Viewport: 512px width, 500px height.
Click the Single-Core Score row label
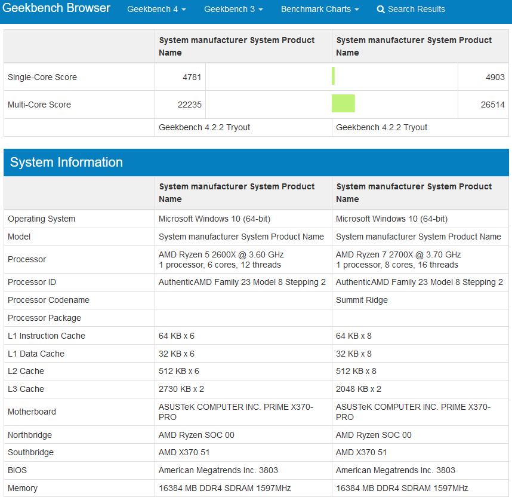[42, 77]
